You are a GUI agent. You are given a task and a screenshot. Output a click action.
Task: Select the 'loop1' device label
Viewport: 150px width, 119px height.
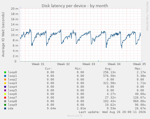(x=12, y=76)
